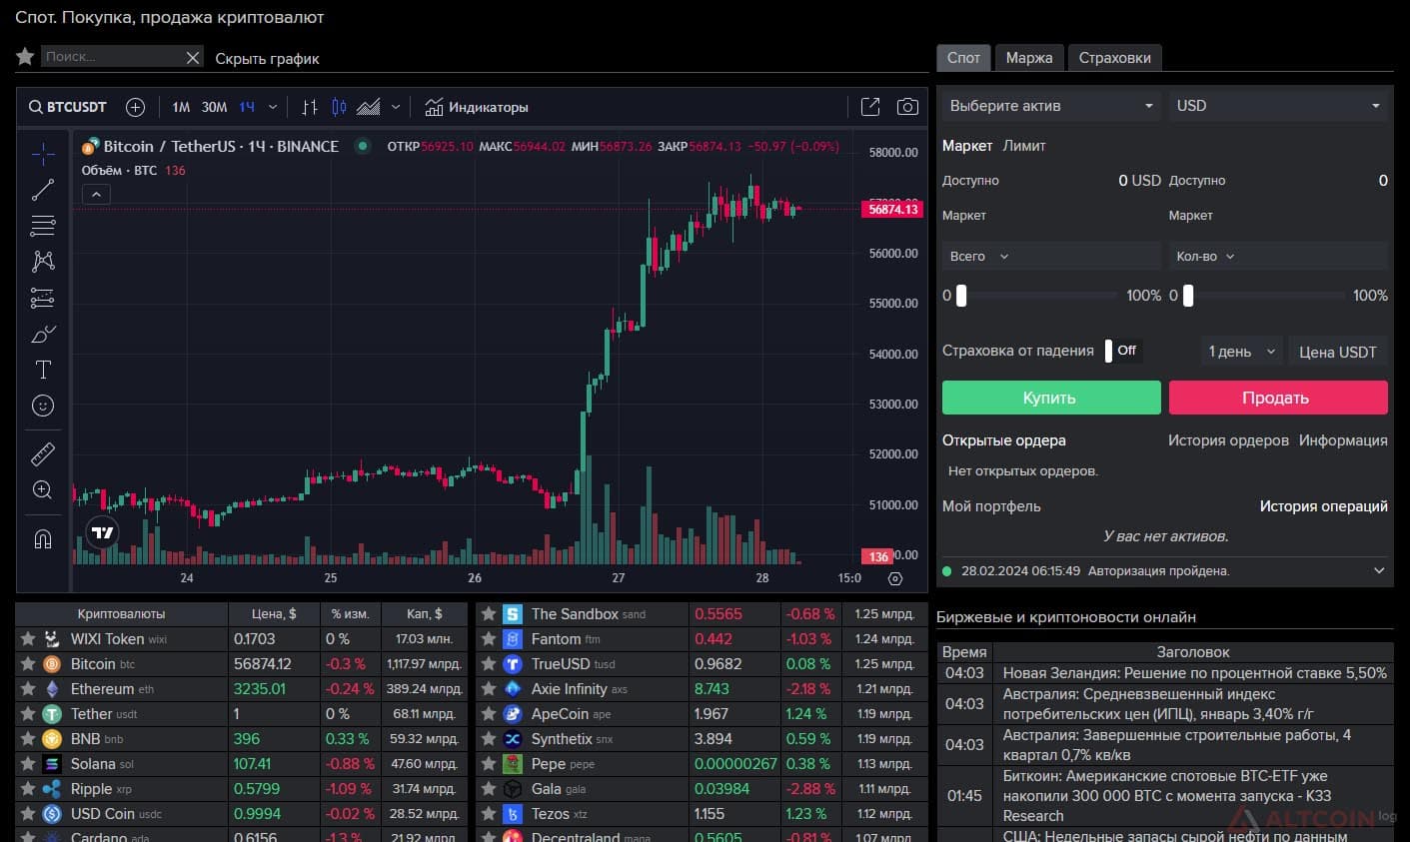Select the crosshair cursor tool
The height and width of the screenshot is (842, 1410).
pos(43,153)
